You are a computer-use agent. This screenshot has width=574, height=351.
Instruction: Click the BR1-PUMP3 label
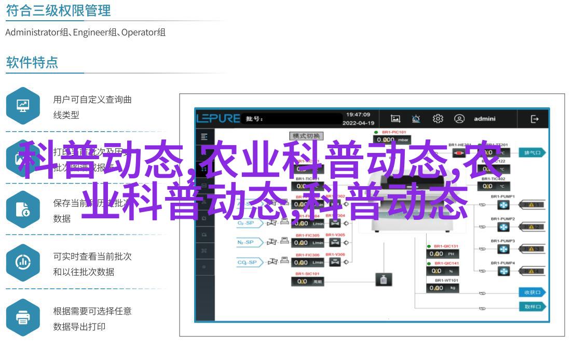click(502, 241)
